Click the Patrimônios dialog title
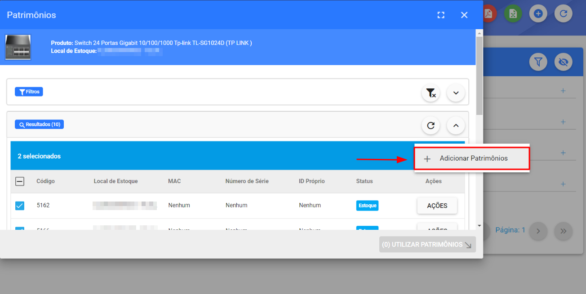Image resolution: width=586 pixels, height=294 pixels. pos(31,15)
